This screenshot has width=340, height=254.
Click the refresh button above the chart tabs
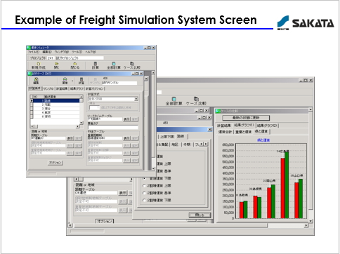pyautogui.click(x=246, y=118)
